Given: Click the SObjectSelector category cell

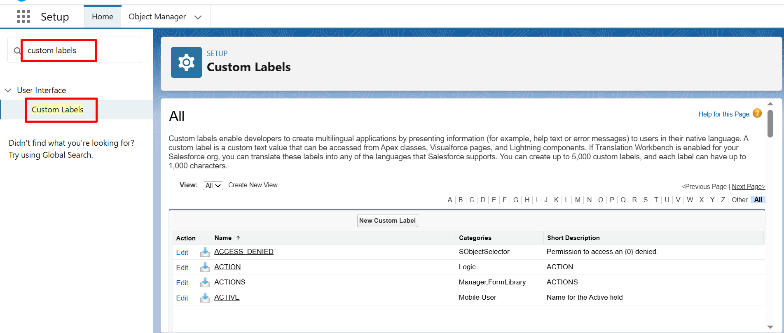Looking at the screenshot, I should 484,251.
